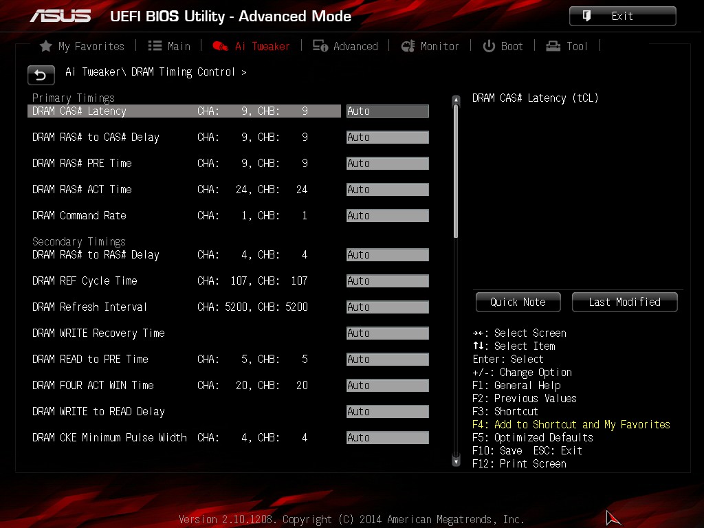Click the DRAM FOUR ACT WIN Time label
Screen dimensions: 704x528
[93, 385]
